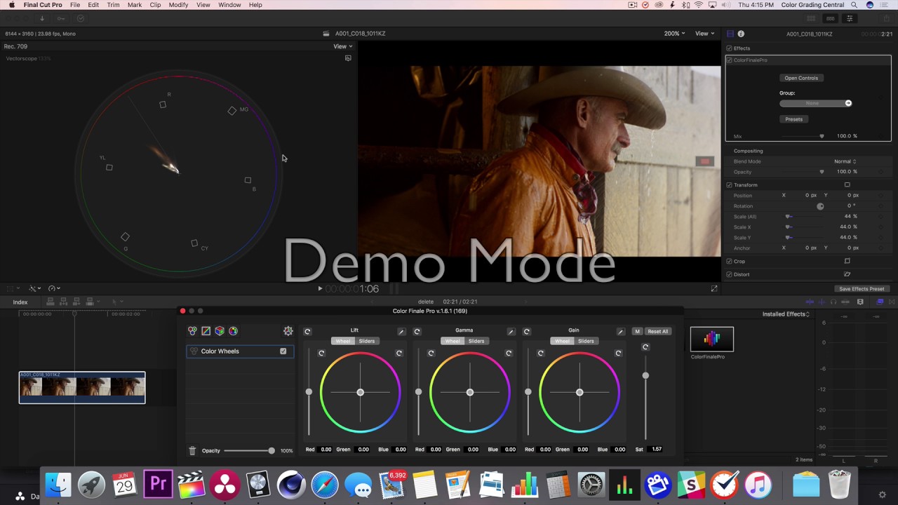Viewport: 898px width, 505px height.
Task: Add a LUT cube layer icon
Action: tap(220, 331)
